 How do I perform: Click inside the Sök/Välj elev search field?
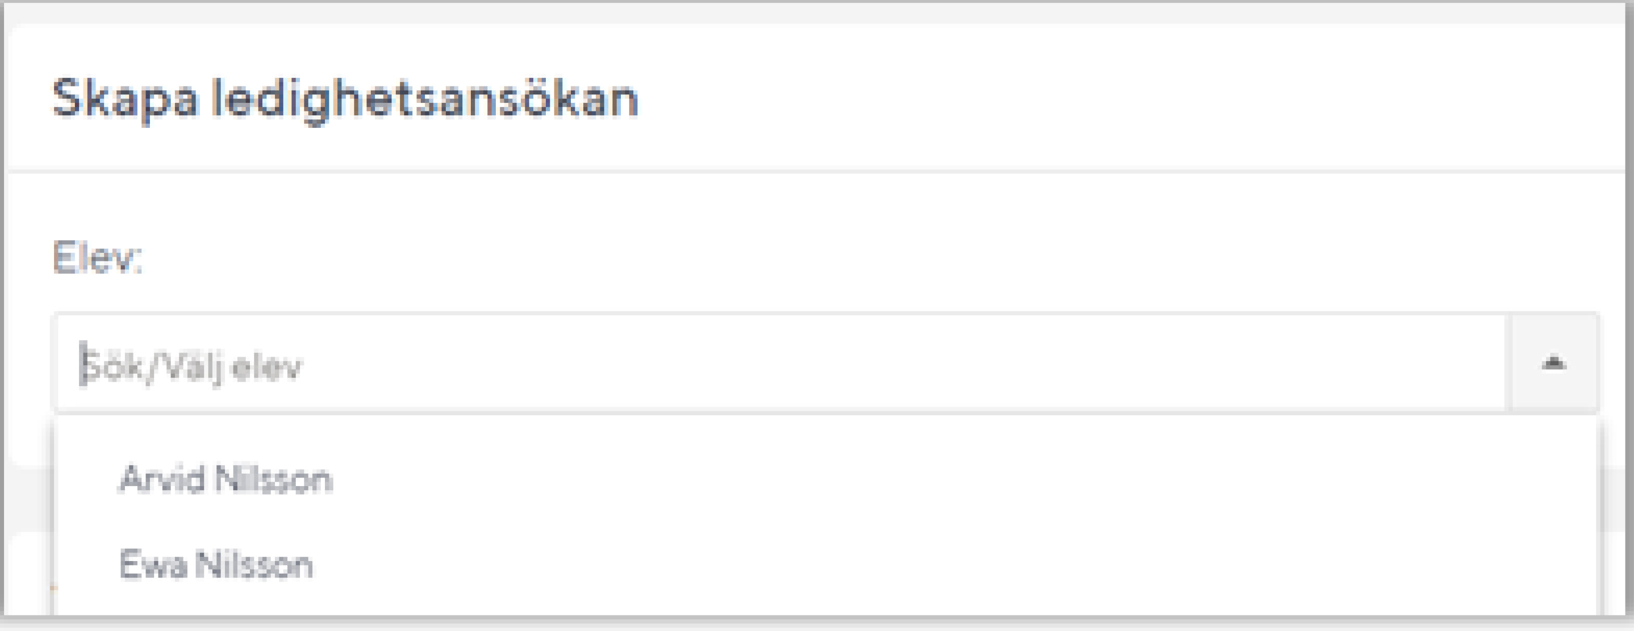(x=781, y=364)
